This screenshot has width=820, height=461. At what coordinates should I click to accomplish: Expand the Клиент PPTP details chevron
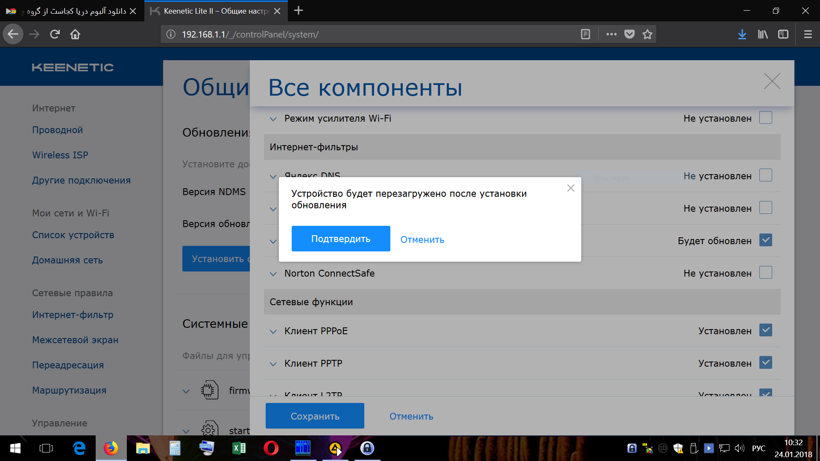(x=273, y=364)
